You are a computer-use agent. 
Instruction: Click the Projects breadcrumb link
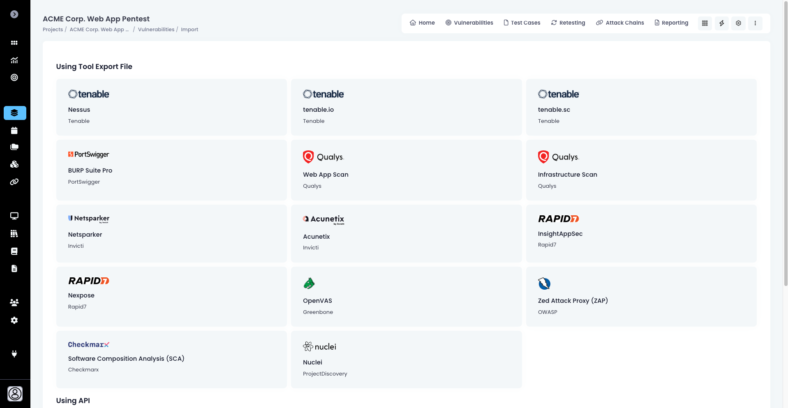coord(53,30)
